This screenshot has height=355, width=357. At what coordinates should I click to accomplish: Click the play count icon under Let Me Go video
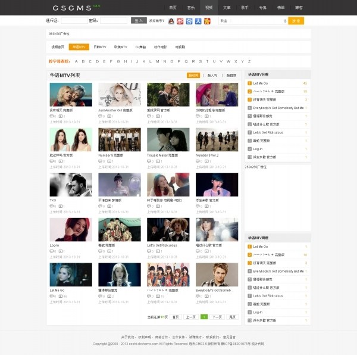tap(60, 296)
